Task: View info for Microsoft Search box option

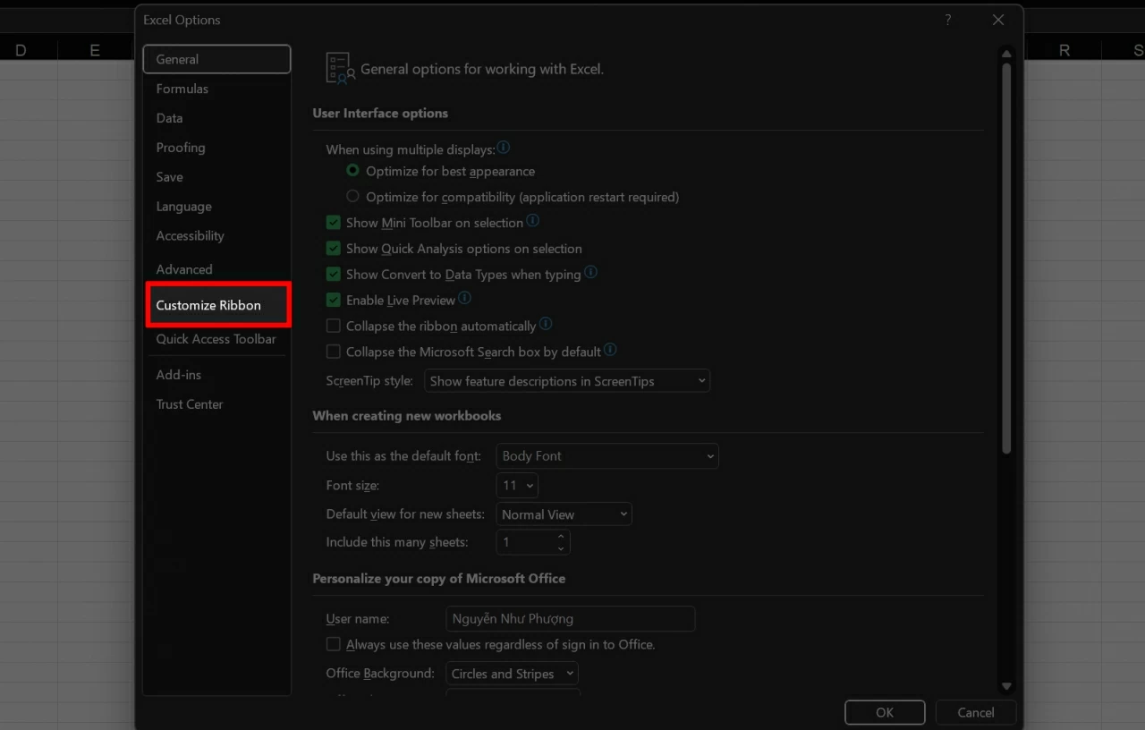Action: [609, 351]
